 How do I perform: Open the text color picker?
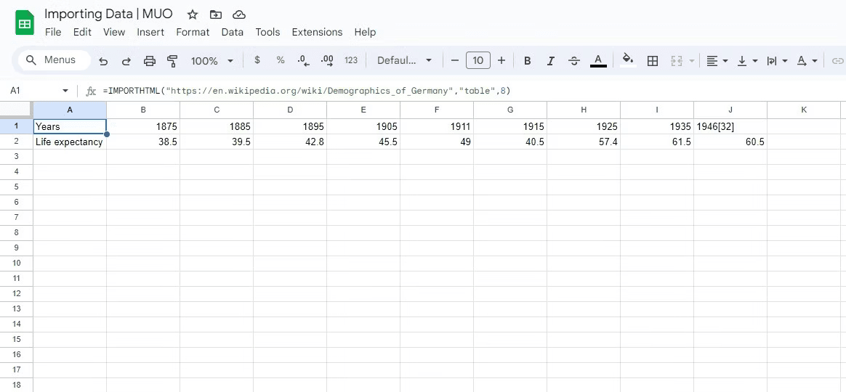coord(598,61)
